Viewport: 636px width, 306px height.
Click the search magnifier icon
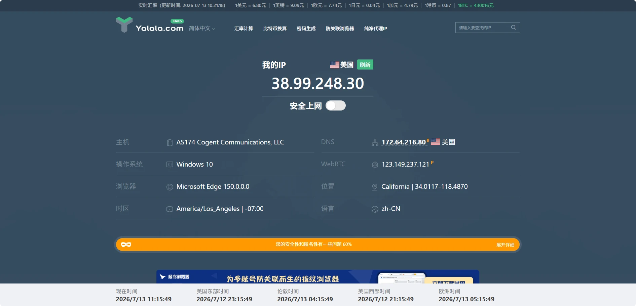coord(513,28)
